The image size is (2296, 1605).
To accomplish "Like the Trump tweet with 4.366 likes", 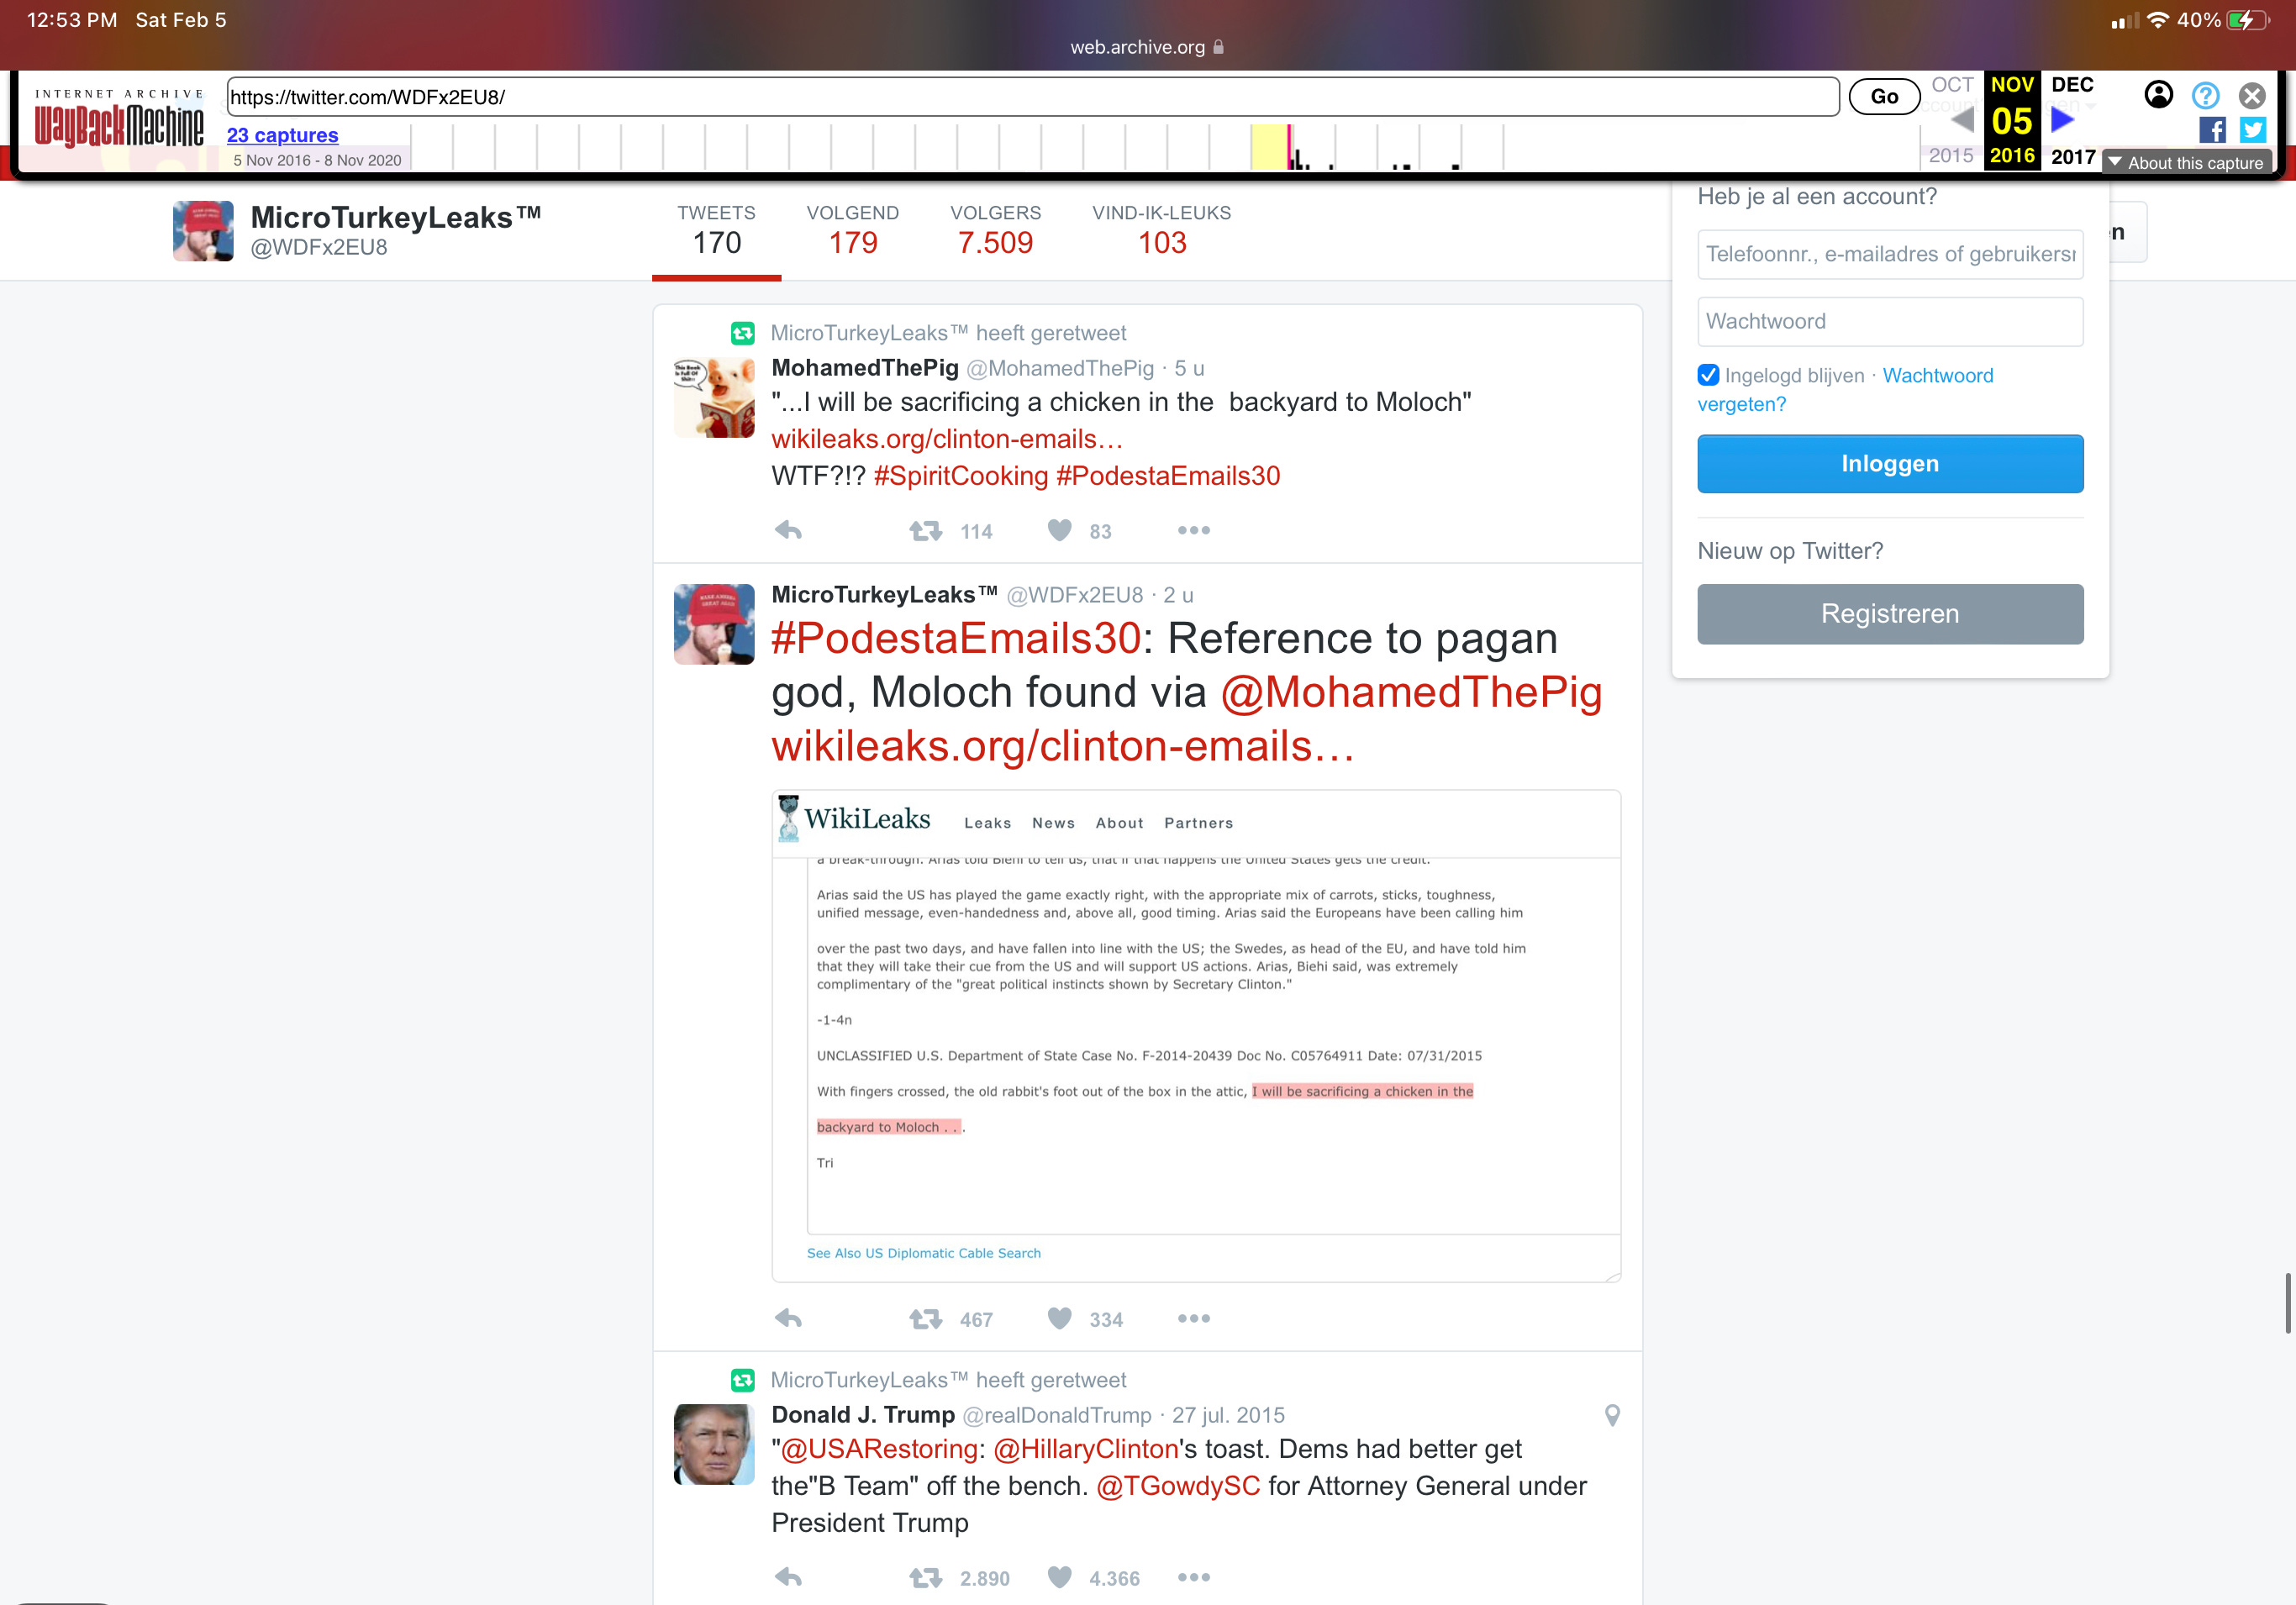I will tap(1060, 1578).
